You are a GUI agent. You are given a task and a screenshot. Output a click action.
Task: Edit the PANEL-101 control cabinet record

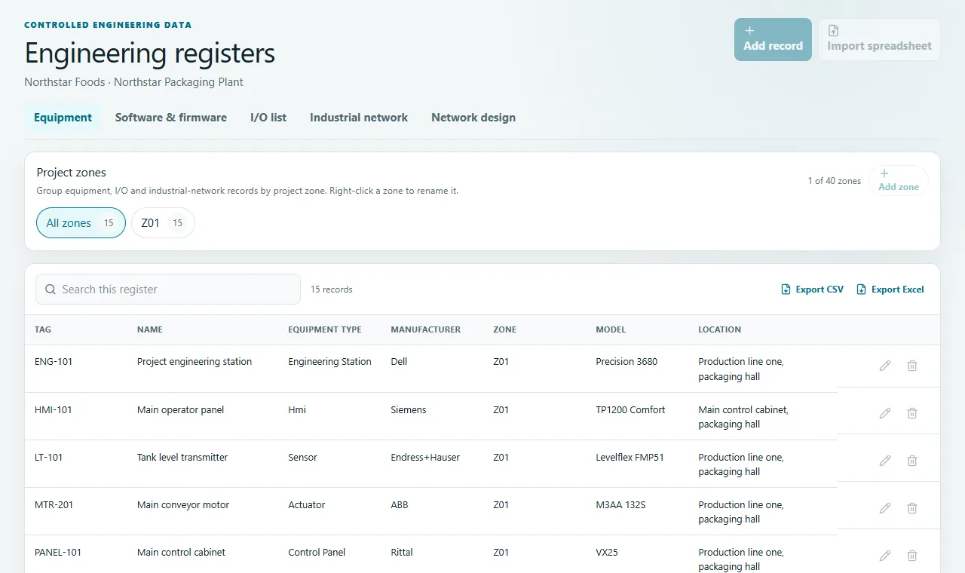pyautogui.click(x=885, y=556)
